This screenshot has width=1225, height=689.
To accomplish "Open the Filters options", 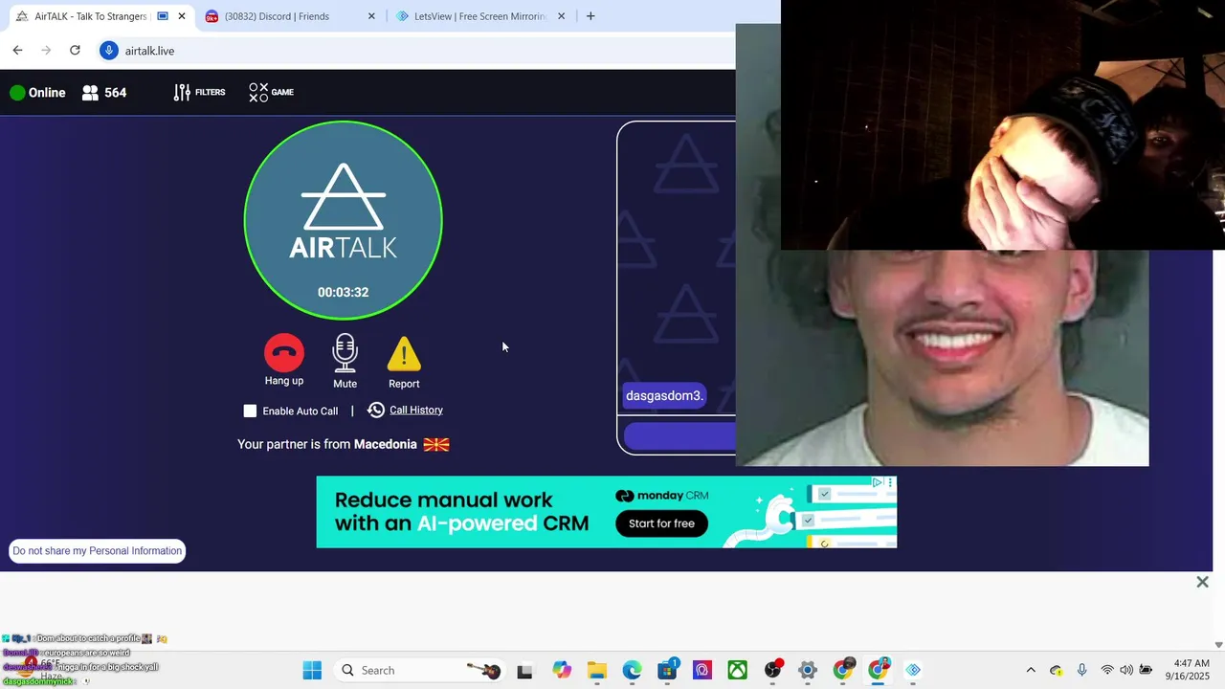I will tap(199, 92).
